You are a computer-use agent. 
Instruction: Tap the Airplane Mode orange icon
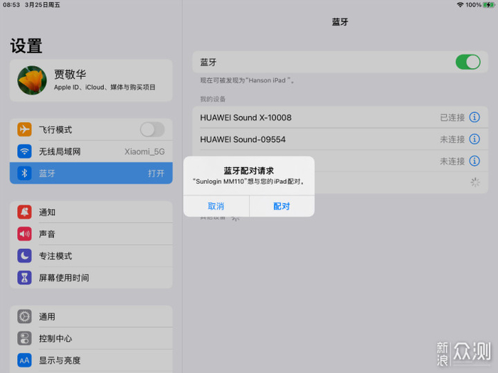click(x=24, y=129)
